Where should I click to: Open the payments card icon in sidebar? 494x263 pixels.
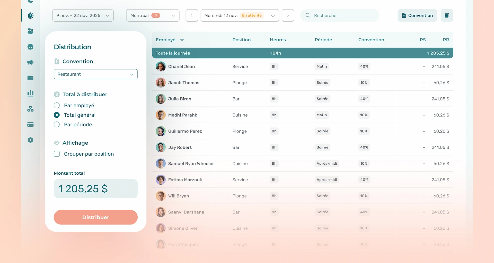pos(30,124)
